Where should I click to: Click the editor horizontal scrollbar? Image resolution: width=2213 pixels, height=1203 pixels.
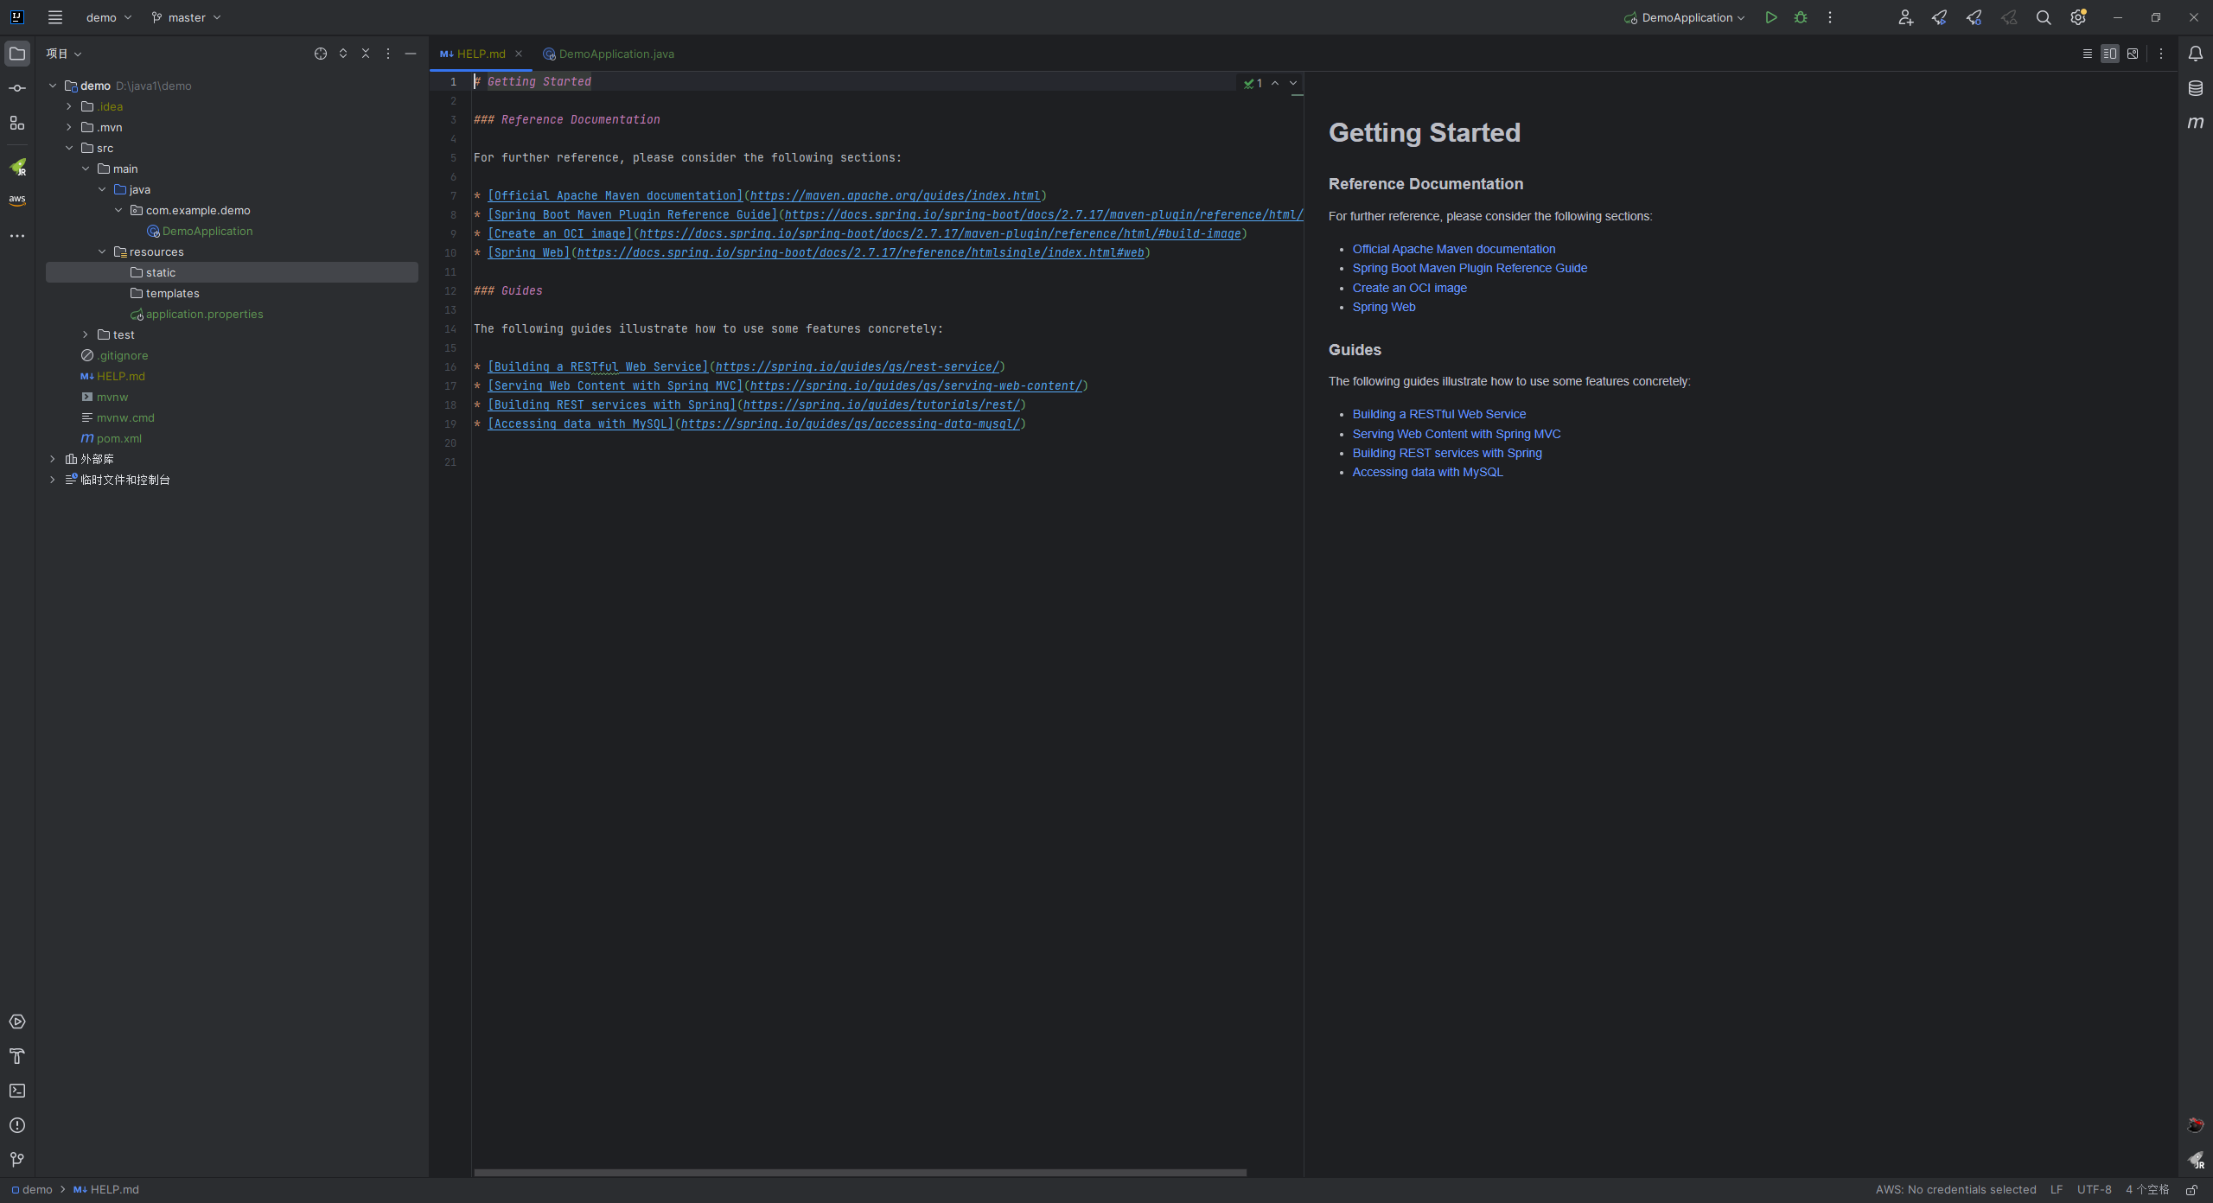(x=859, y=1173)
